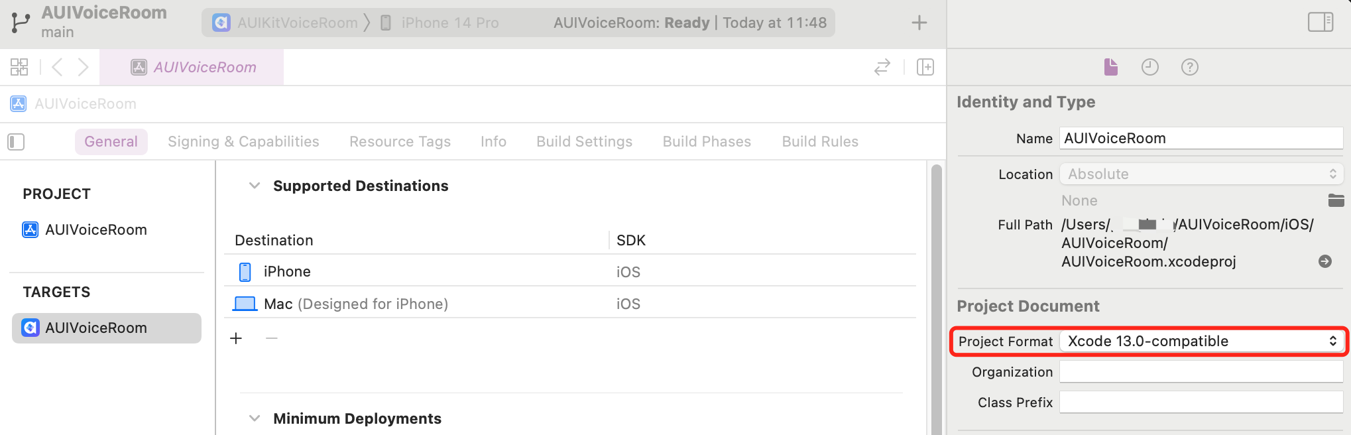Switch to the Build Settings tab
This screenshot has height=435, width=1351.
coord(584,142)
